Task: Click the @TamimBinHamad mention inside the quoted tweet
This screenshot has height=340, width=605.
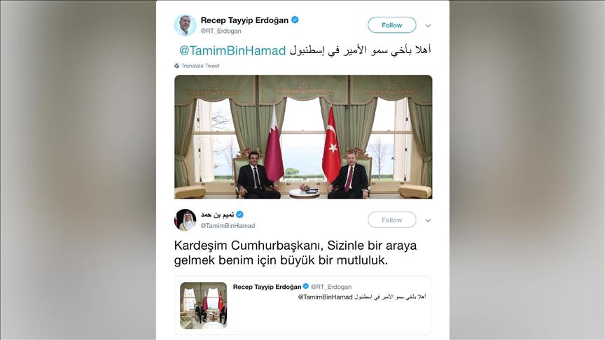Action: pos(326,297)
